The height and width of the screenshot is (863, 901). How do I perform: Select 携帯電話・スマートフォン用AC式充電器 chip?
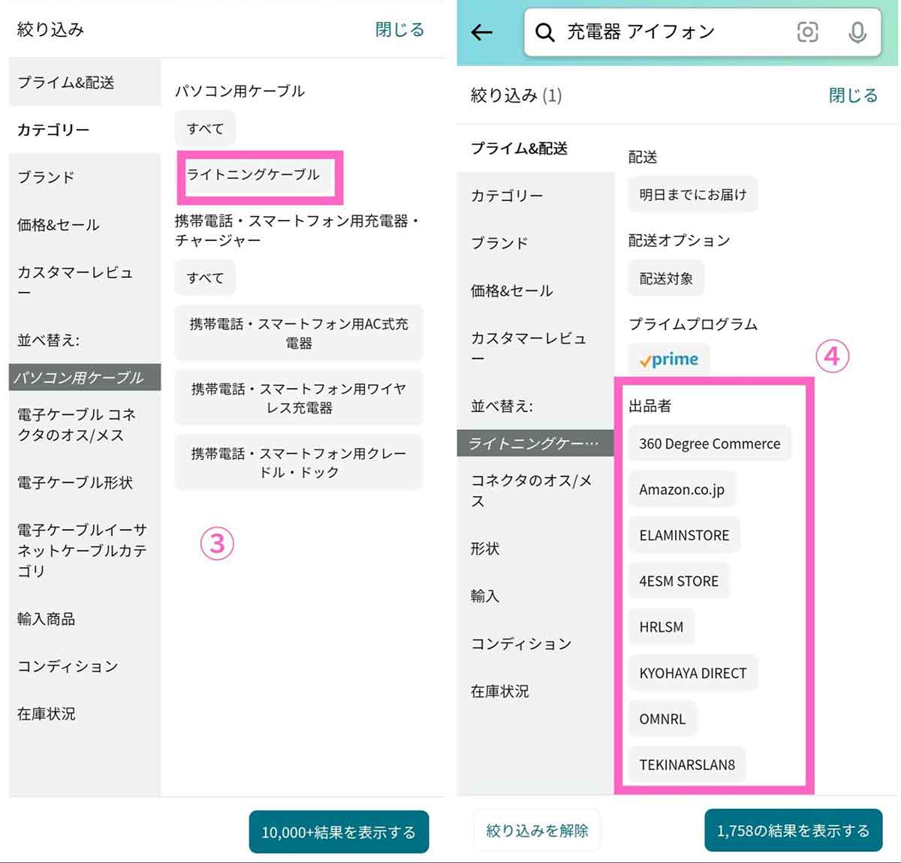pos(299,333)
